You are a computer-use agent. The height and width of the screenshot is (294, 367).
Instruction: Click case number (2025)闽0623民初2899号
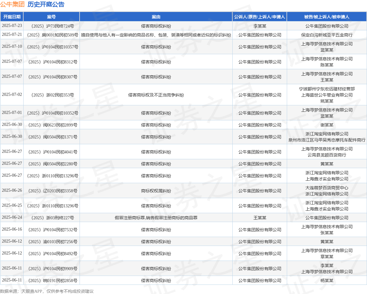(51, 125)
